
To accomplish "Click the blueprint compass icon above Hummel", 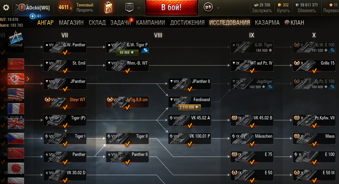I will click(x=16, y=37).
